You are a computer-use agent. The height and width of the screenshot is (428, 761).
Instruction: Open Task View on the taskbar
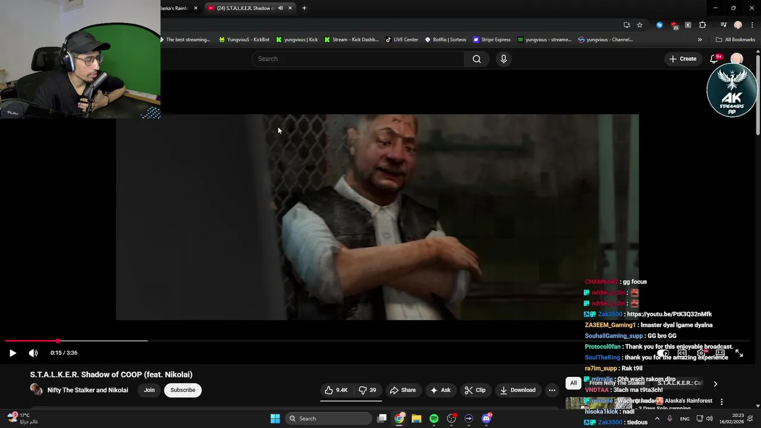tap(382, 418)
